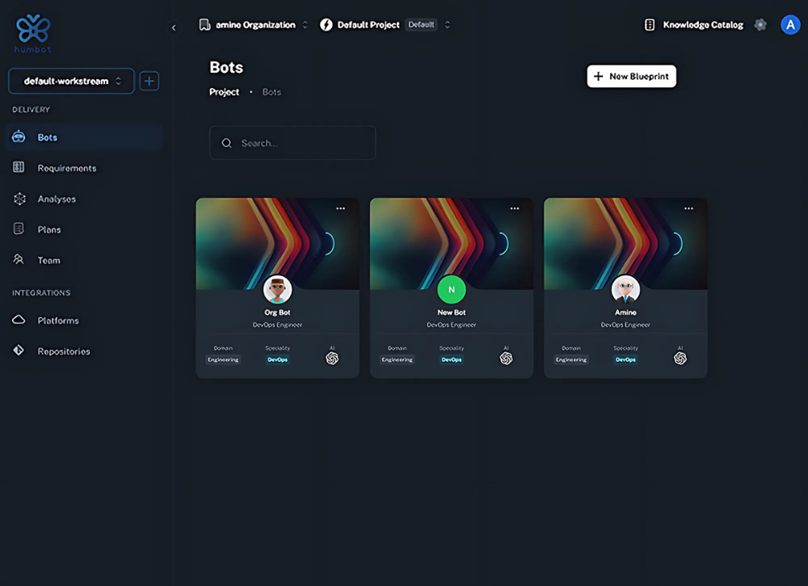Expand the default-workstream dropdown
This screenshot has width=808, height=586.
[x=71, y=81]
